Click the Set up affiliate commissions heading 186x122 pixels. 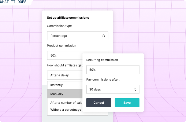68,18
